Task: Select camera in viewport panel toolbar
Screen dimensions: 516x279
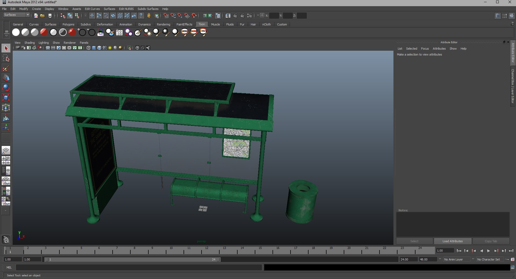Action: pos(18,48)
